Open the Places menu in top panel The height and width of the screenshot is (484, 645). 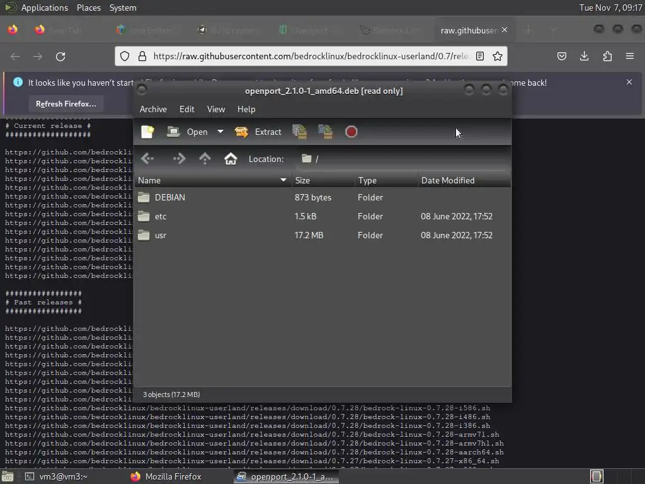click(x=88, y=8)
